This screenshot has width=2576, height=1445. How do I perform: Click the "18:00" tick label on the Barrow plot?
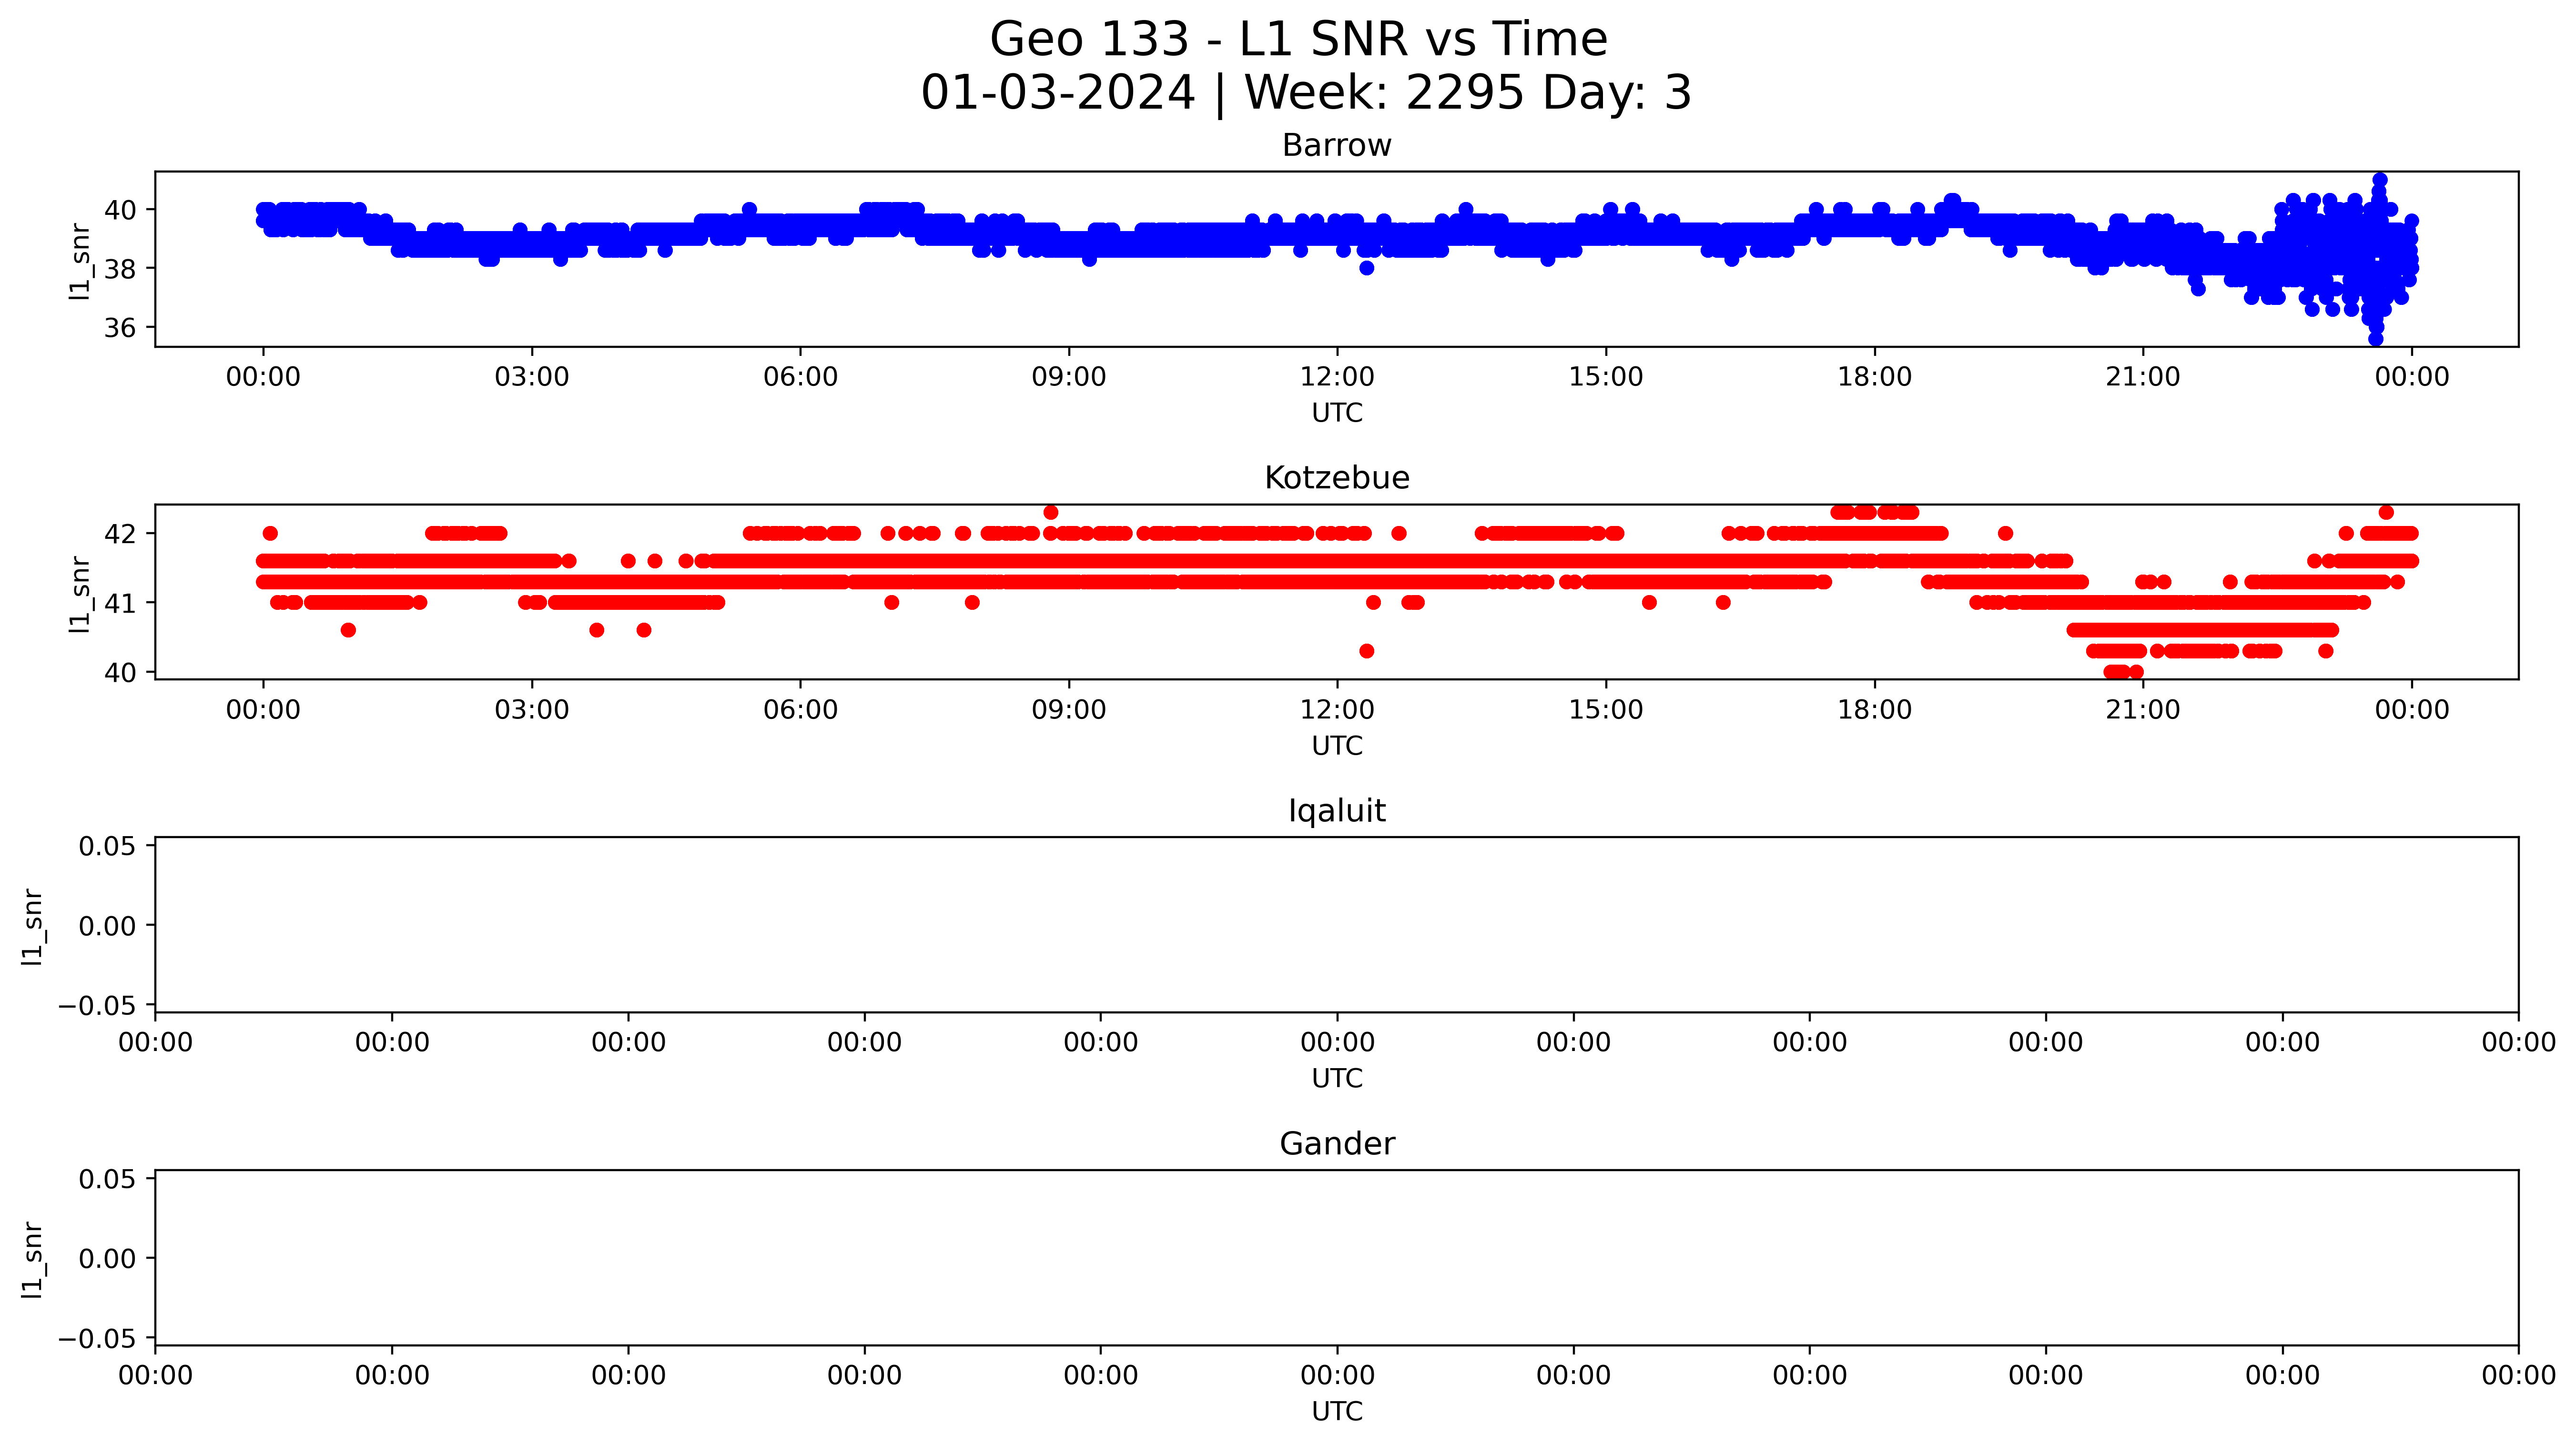(1874, 377)
